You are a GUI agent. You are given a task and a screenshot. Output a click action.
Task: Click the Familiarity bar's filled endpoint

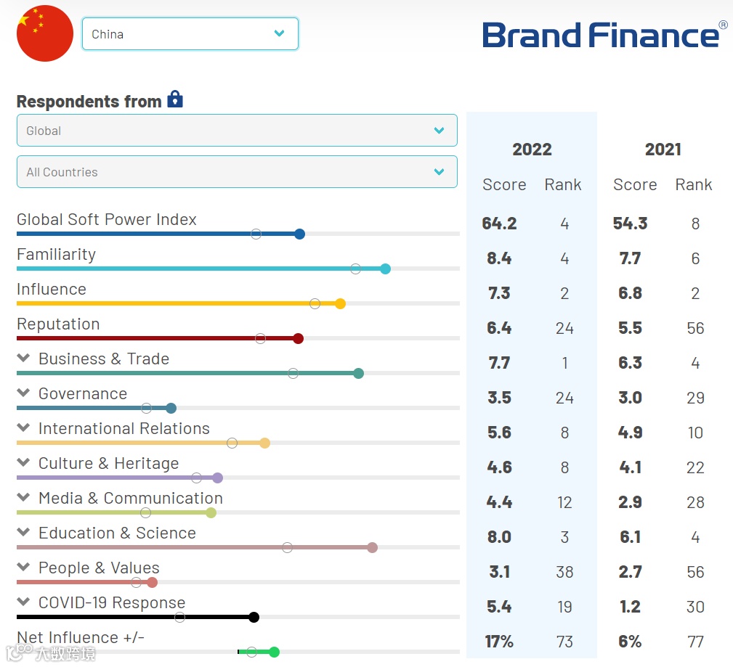click(x=386, y=269)
